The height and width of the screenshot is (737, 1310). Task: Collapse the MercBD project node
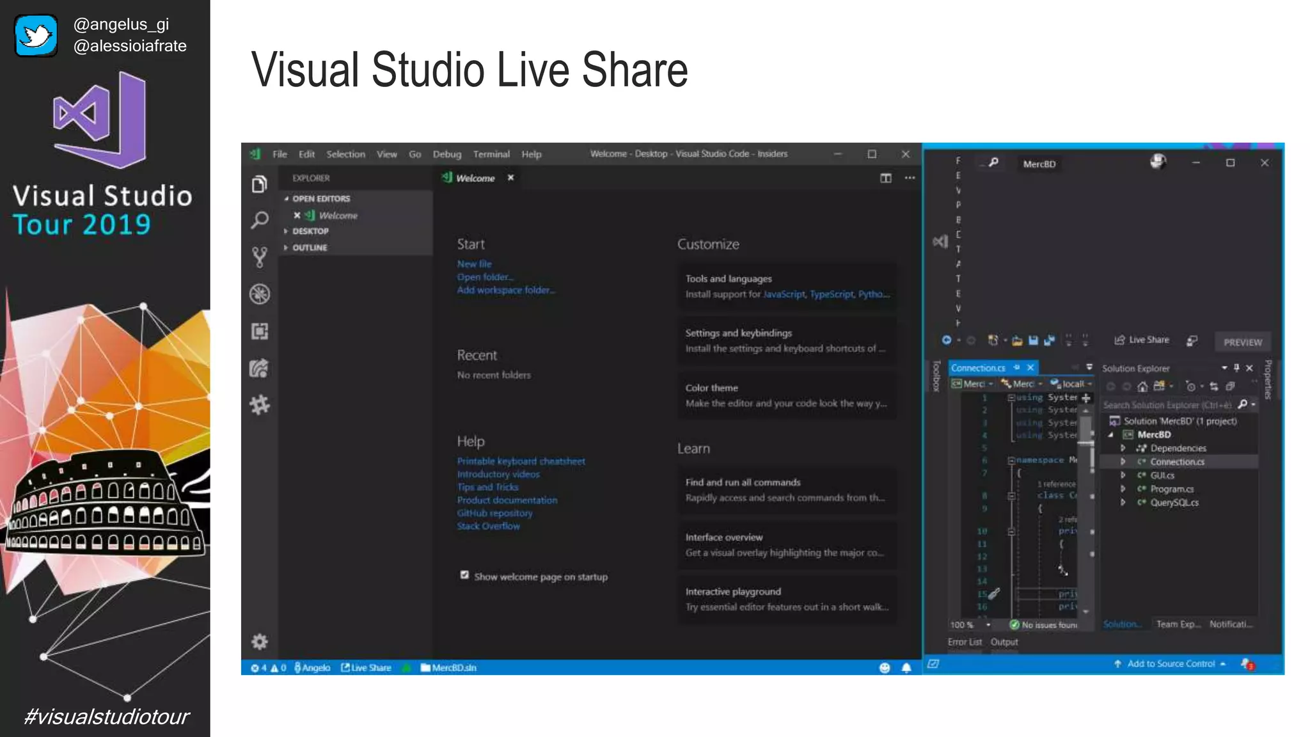[1111, 435]
